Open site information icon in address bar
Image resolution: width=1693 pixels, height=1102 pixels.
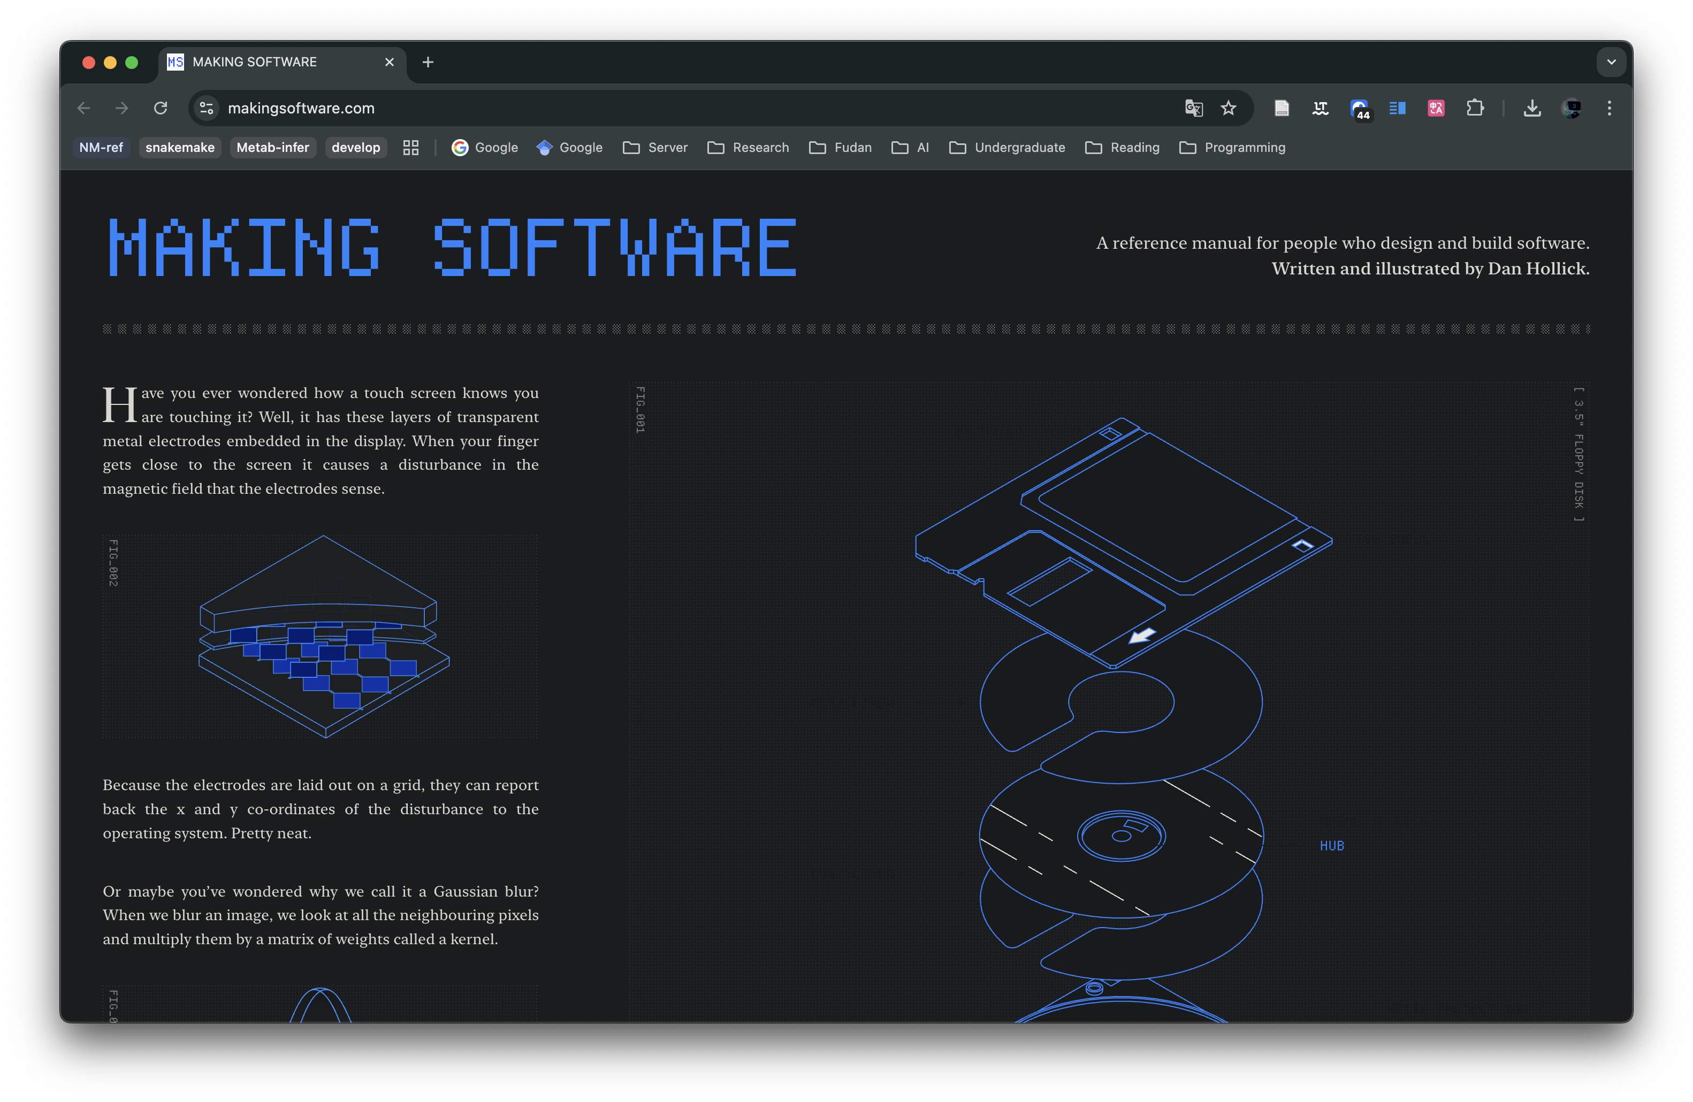(207, 108)
